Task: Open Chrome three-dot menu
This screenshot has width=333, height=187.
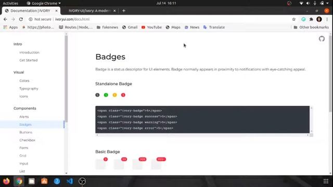Action: click(327, 19)
